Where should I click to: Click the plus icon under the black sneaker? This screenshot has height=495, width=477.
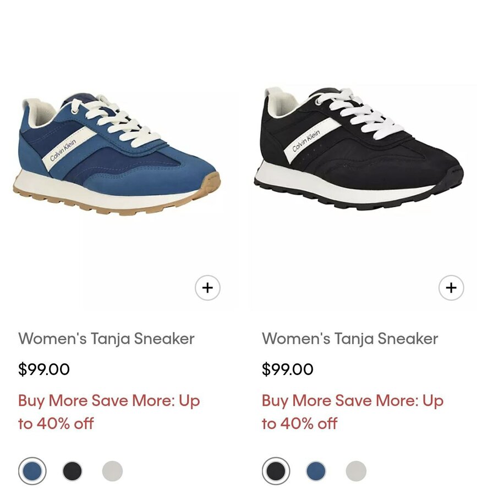pyautogui.click(x=451, y=288)
